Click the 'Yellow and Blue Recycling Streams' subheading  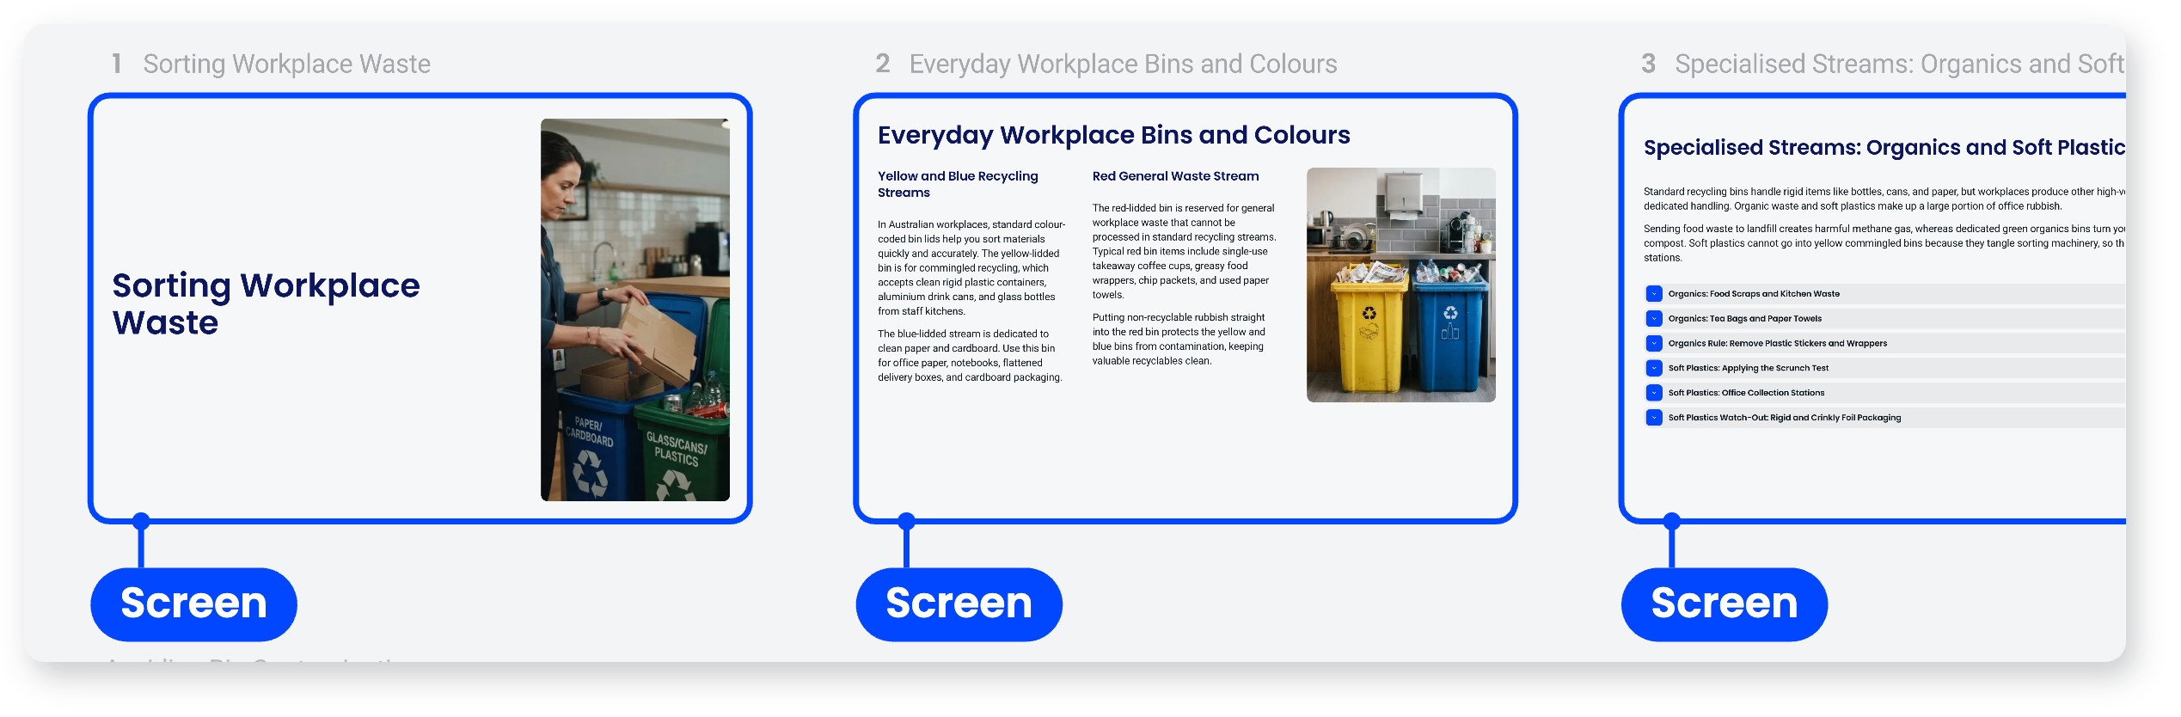958,184
